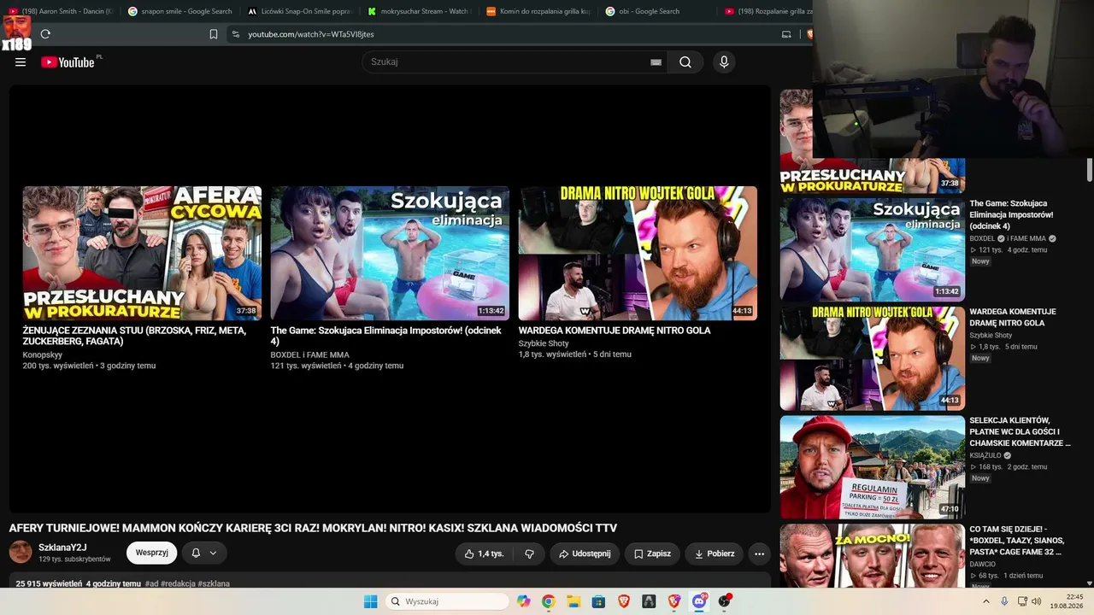Click the Wesprzyj button
The width and height of the screenshot is (1094, 615).
[151, 553]
